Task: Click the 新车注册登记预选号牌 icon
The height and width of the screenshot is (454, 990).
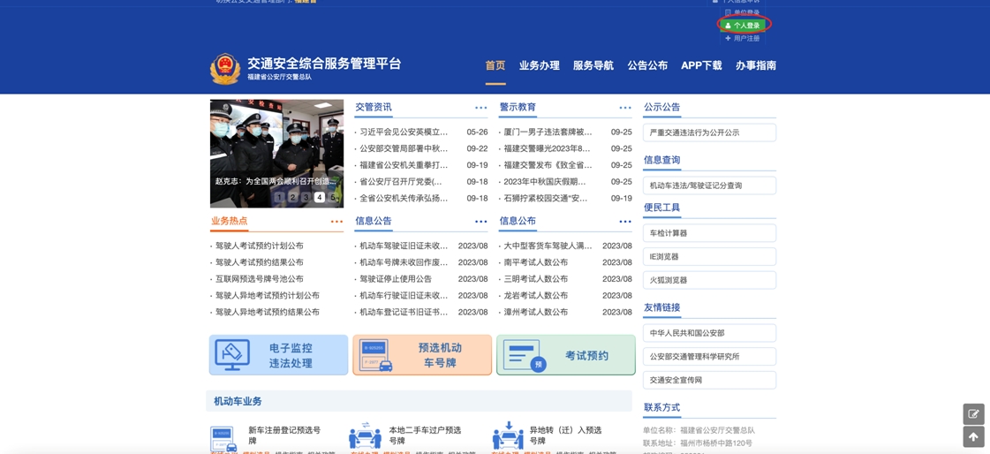Action: (223, 437)
